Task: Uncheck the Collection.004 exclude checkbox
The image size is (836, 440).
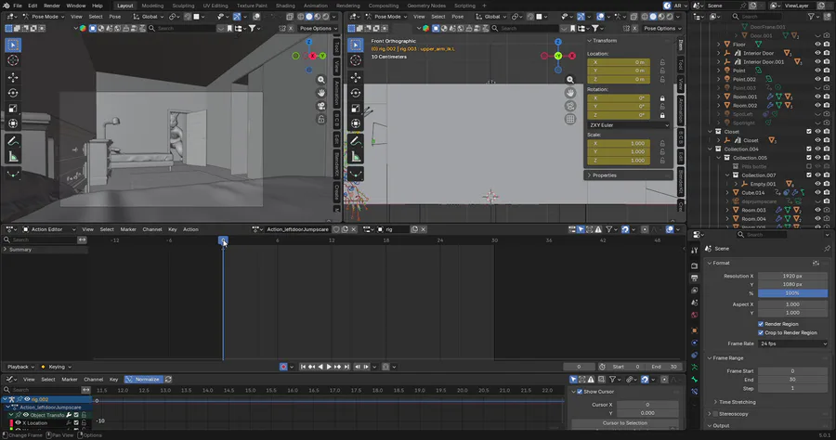Action: click(x=809, y=149)
